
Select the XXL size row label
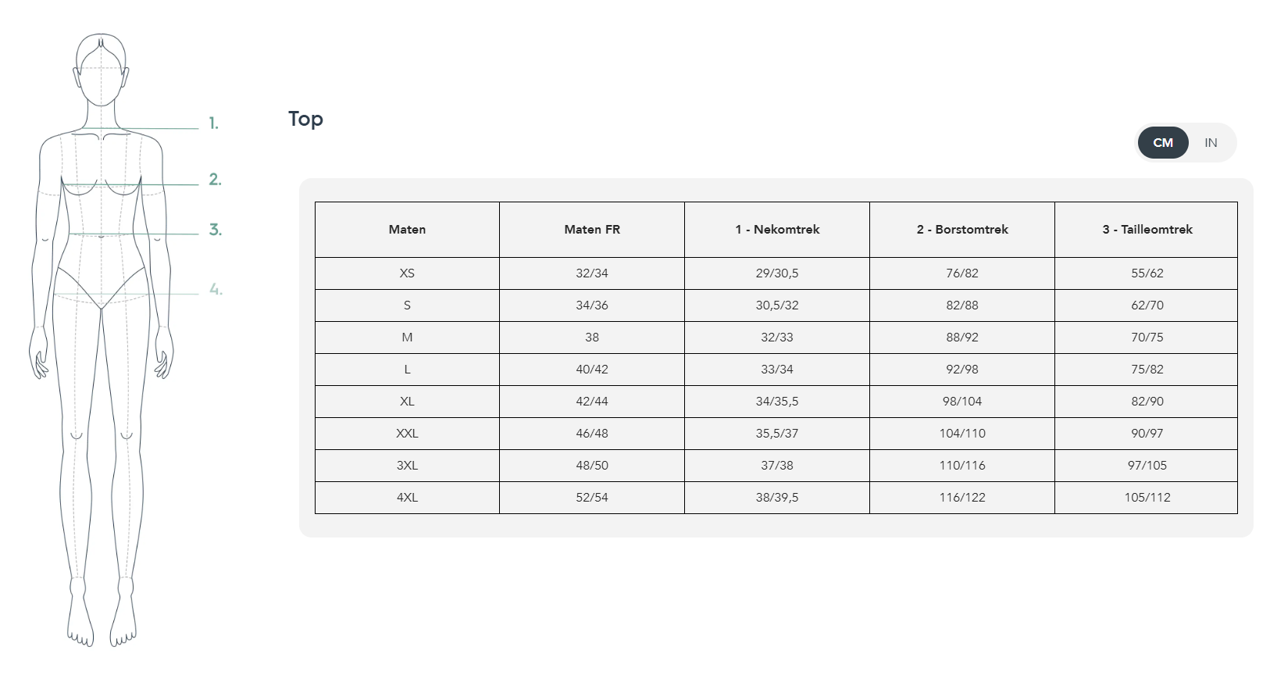407,434
